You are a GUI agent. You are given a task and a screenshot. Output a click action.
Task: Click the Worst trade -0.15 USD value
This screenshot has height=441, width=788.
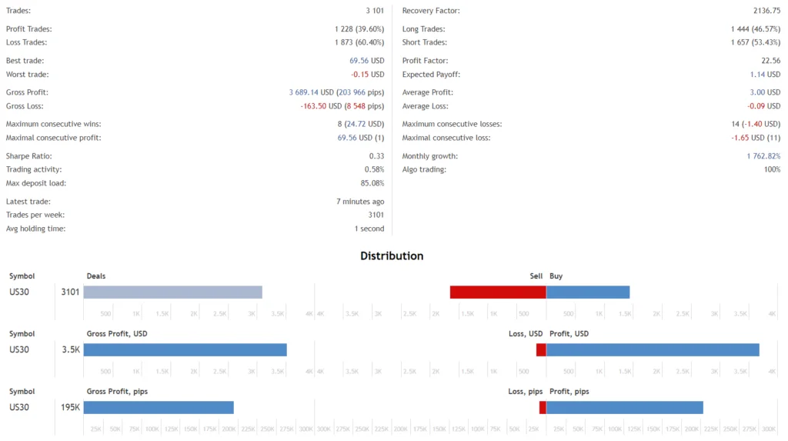click(367, 75)
